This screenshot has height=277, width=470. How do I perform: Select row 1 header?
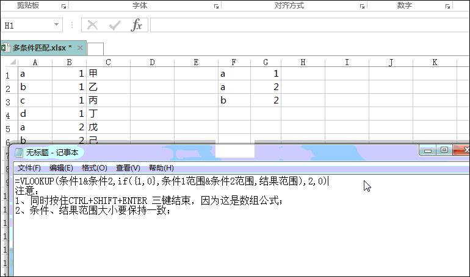click(8, 74)
